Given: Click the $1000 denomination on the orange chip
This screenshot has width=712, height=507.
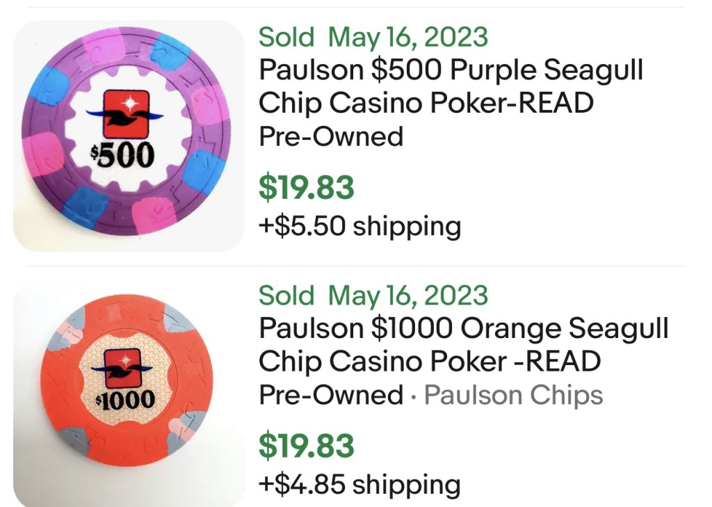Looking at the screenshot, I should [x=127, y=401].
